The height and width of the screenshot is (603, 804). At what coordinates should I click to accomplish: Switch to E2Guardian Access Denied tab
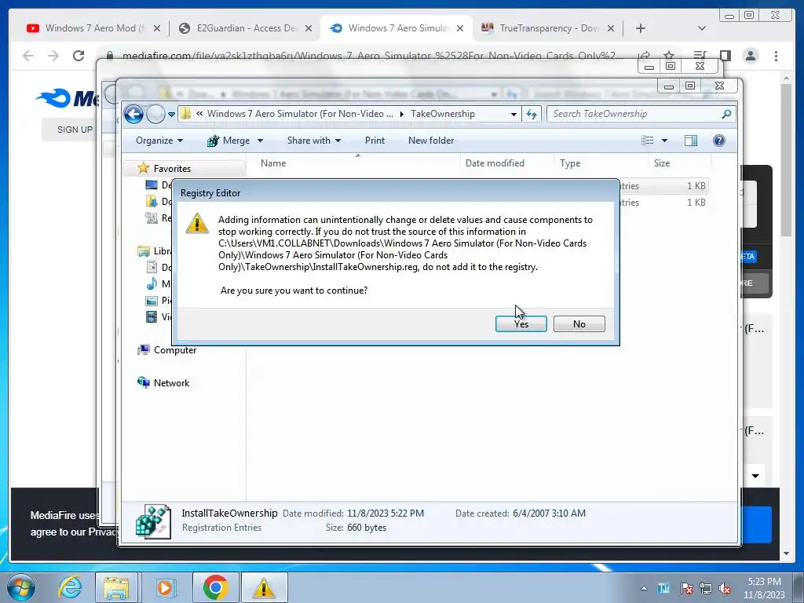pos(246,28)
